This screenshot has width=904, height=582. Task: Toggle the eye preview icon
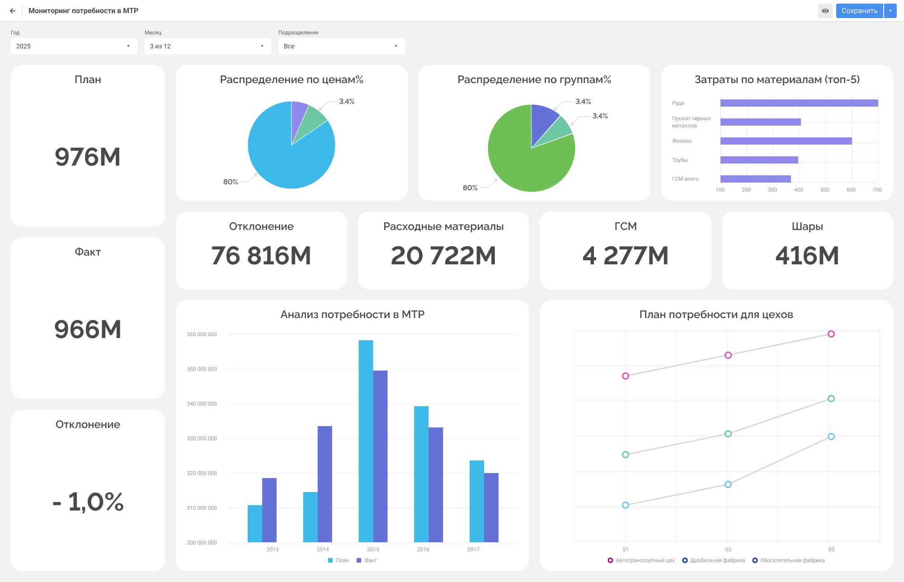825,11
